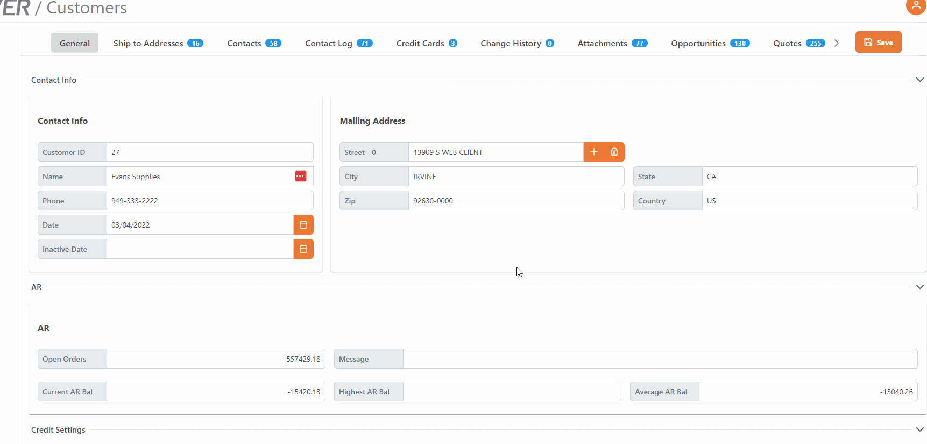Expand the Credit Settings section
This screenshot has width=927, height=444.
pyautogui.click(x=919, y=429)
